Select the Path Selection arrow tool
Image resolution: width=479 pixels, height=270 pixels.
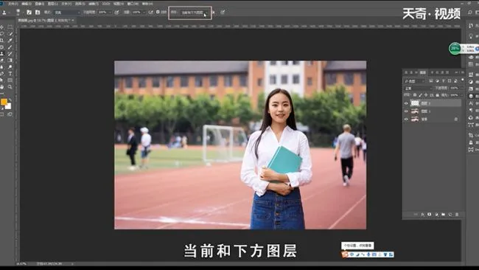pos(2,80)
